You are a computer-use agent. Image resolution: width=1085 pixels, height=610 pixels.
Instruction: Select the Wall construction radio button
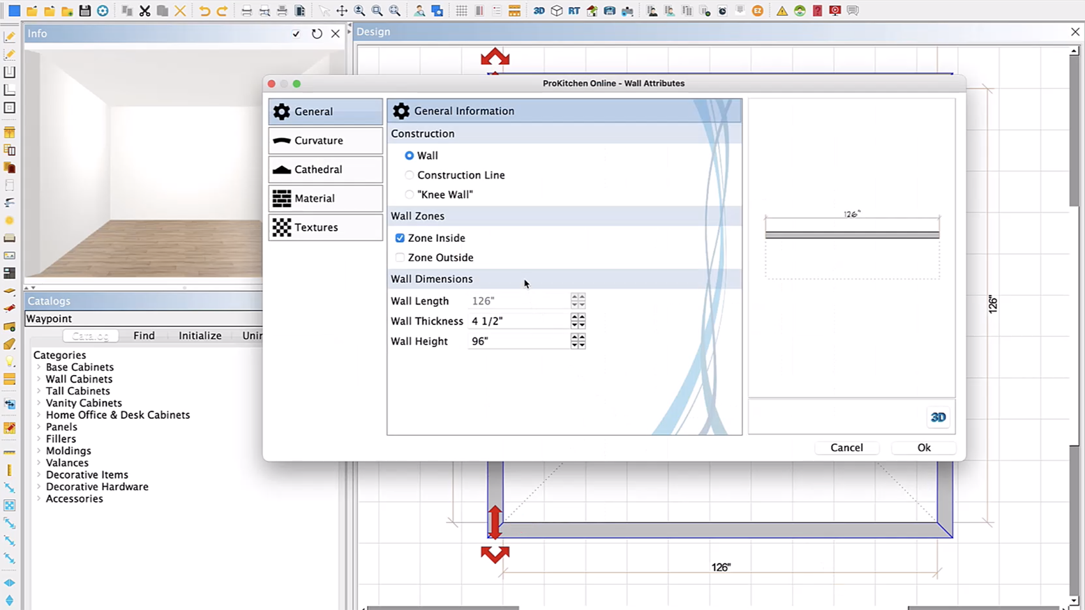[409, 155]
